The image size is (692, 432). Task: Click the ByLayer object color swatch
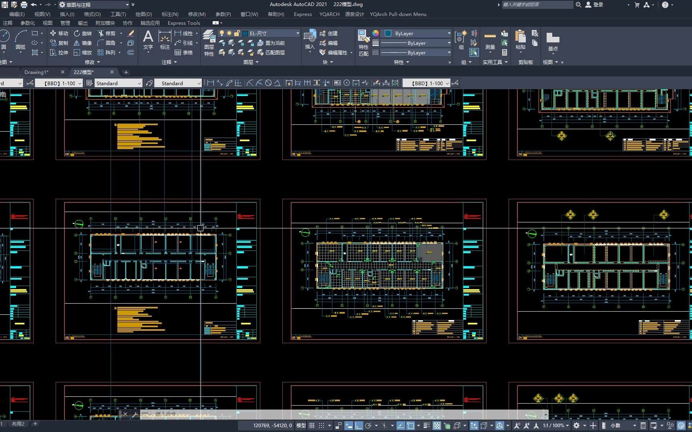(388, 33)
